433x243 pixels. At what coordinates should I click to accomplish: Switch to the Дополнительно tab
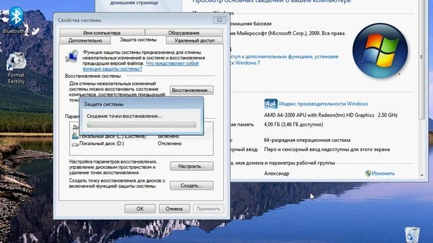(85, 40)
